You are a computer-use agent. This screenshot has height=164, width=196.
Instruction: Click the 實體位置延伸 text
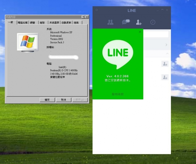point(57,77)
